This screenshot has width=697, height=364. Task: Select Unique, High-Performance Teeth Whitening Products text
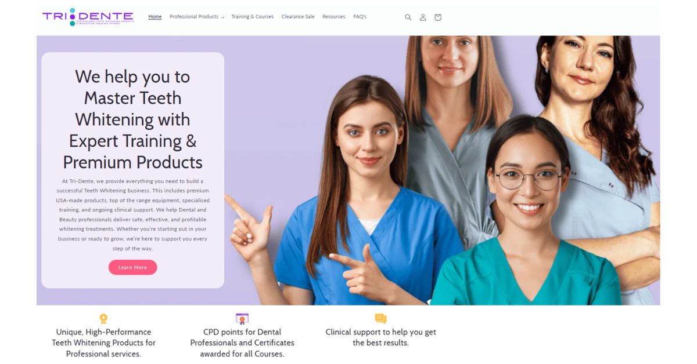103,343
